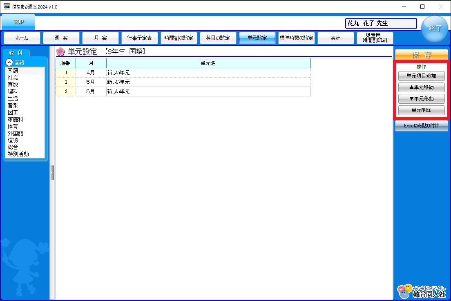The width and height of the screenshot is (451, 301).
Task: Open 科目の設定 menu
Action: tap(218, 38)
